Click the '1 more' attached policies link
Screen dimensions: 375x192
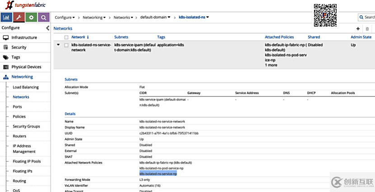(x=271, y=65)
